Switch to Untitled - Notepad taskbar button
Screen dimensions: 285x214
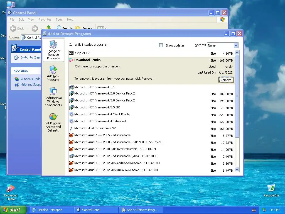coord(51,210)
